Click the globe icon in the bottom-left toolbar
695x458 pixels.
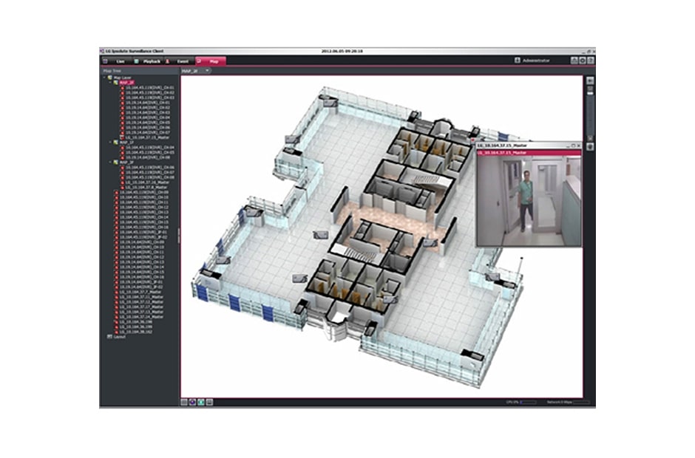[191, 403]
